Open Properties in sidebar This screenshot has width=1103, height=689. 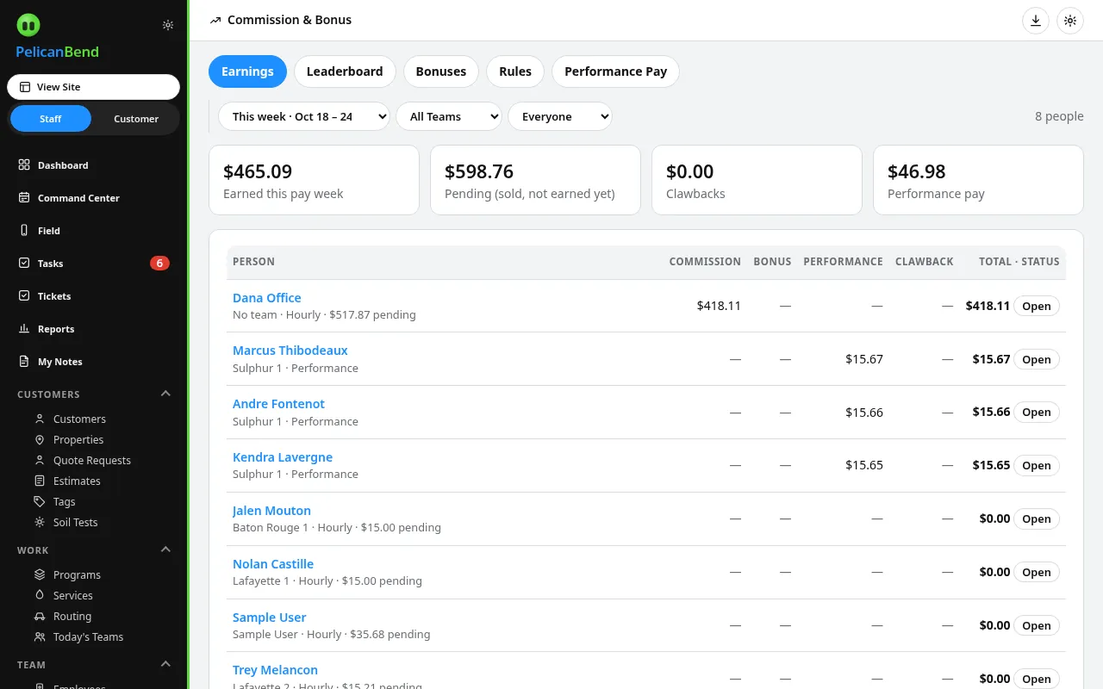tap(78, 440)
